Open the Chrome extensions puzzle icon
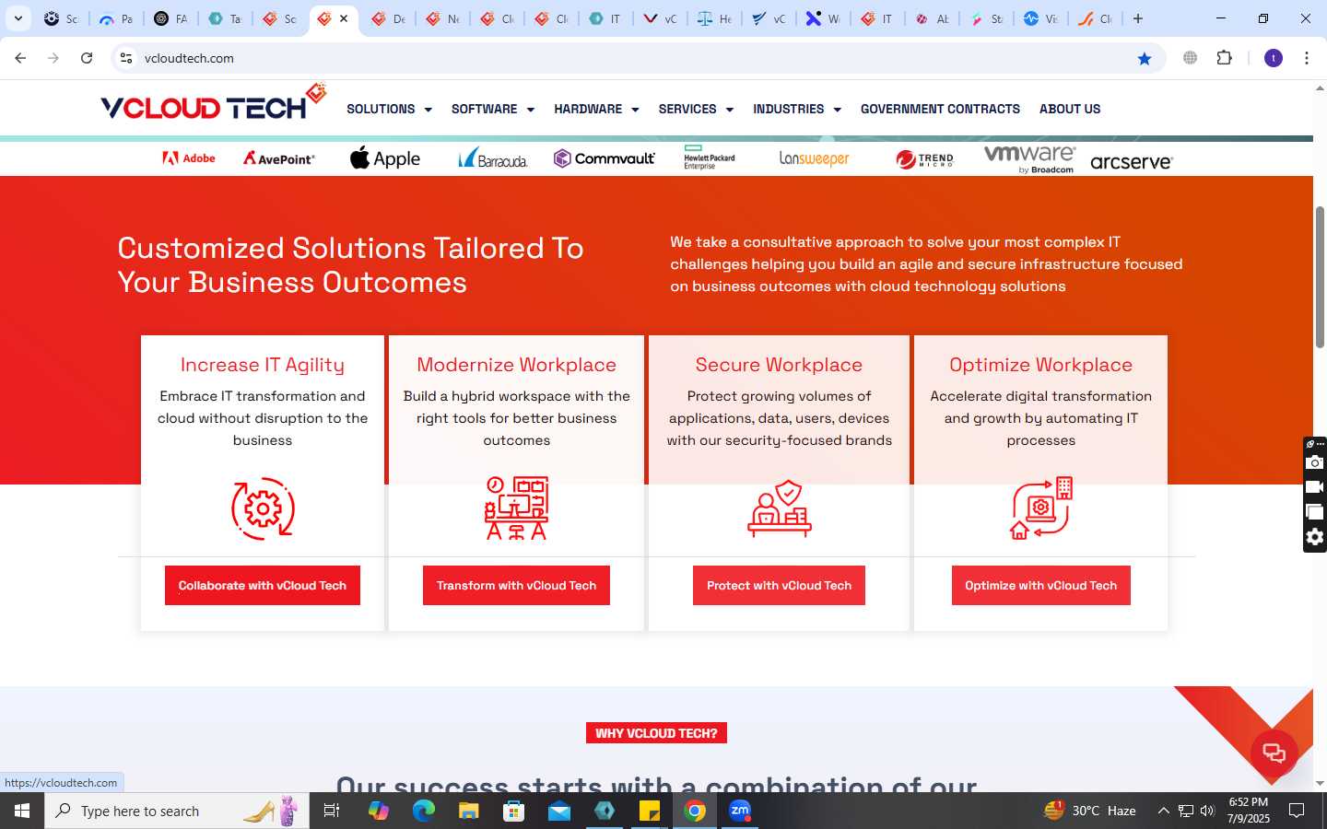Viewport: 1327px width, 829px height. [x=1224, y=58]
